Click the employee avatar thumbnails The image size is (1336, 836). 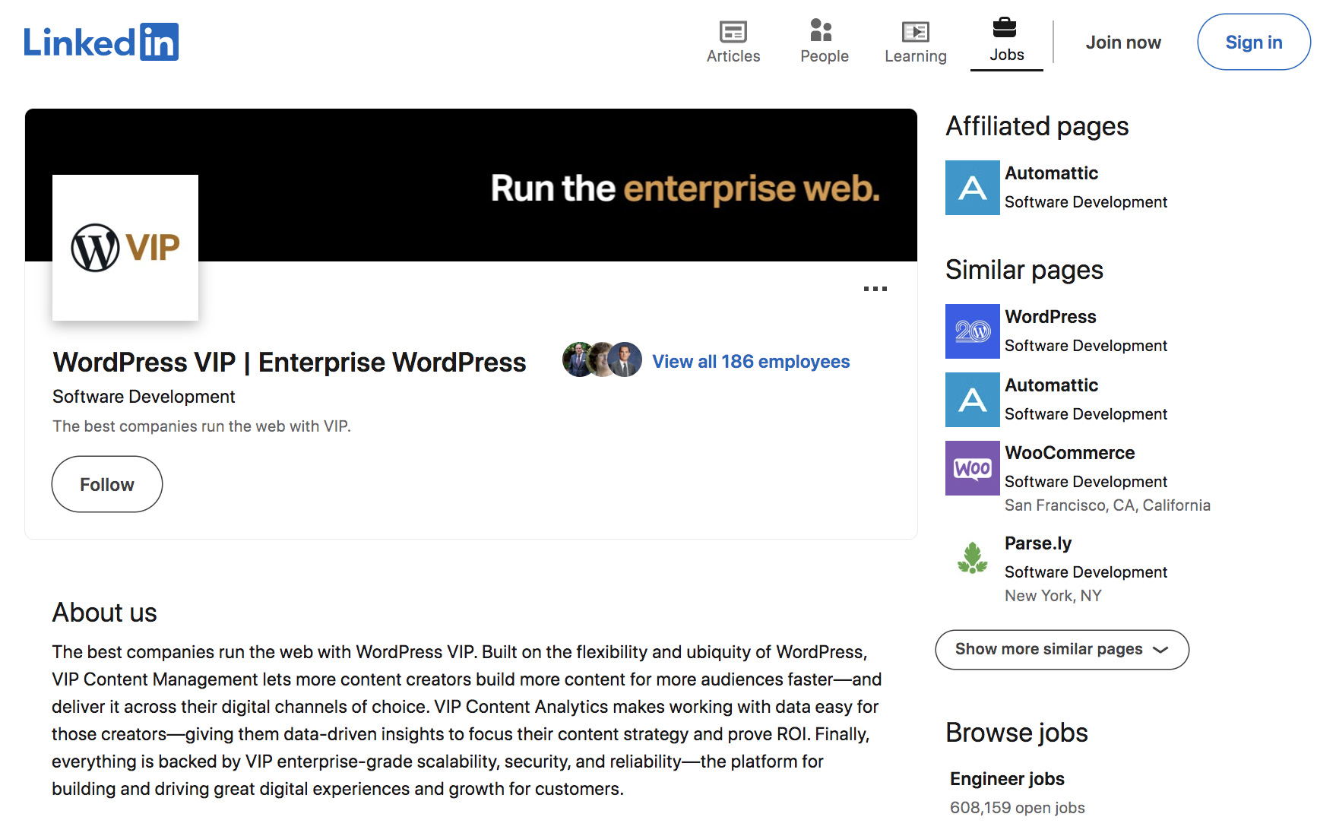601,360
